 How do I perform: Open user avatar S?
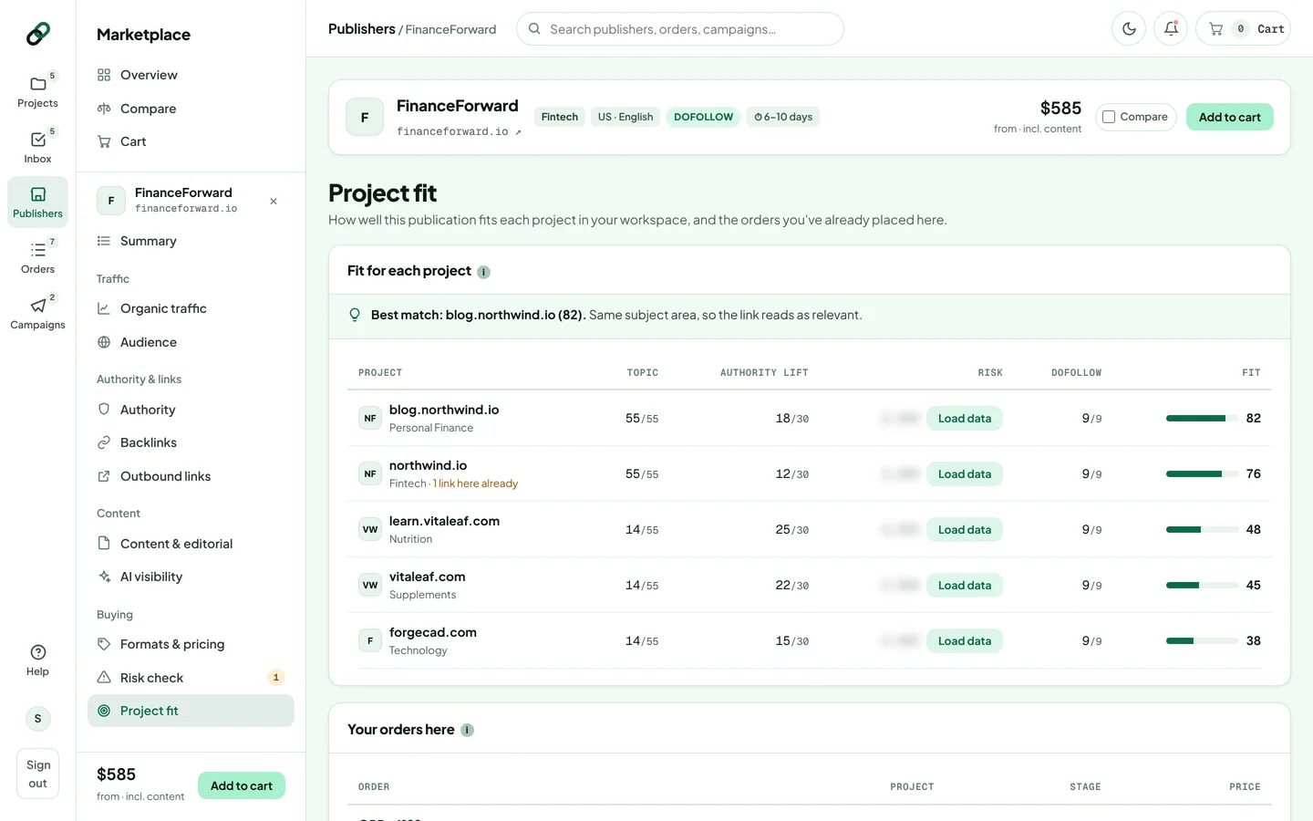37,719
